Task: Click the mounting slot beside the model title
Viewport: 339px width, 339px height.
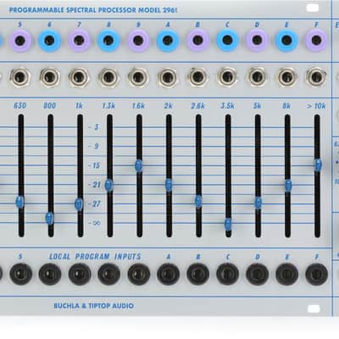Action: coord(313,8)
